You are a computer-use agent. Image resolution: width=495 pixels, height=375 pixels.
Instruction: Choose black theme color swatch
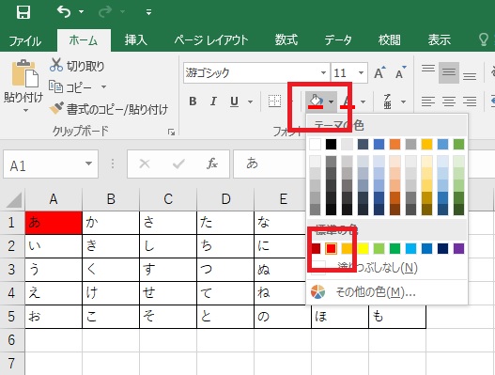click(x=332, y=145)
